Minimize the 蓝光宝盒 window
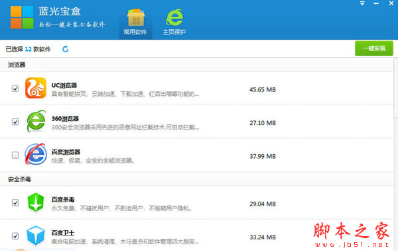This screenshot has width=398, height=252. 376,3
